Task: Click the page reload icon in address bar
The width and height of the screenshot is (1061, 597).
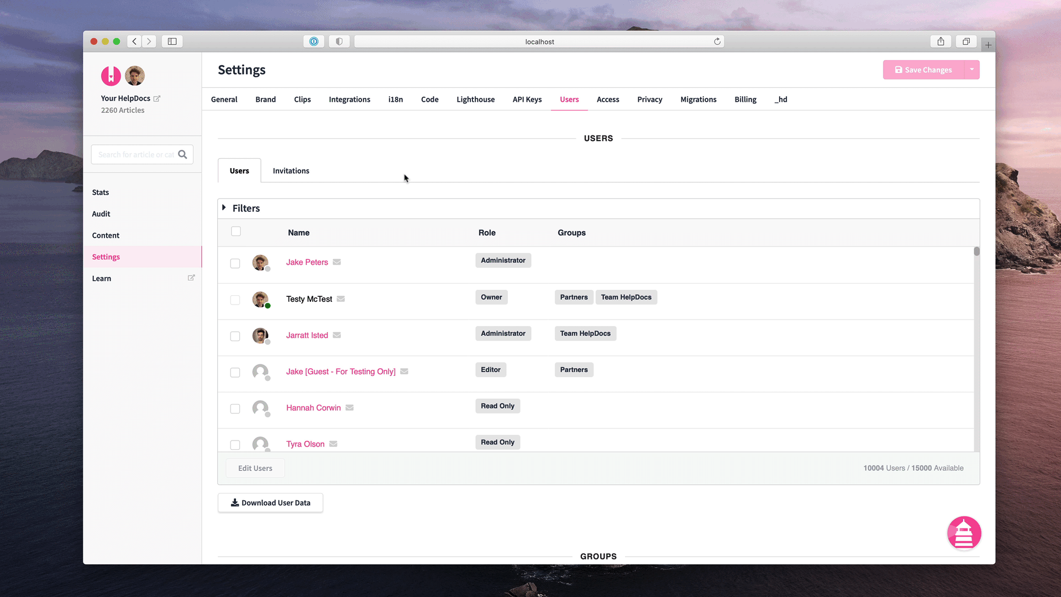Action: pyautogui.click(x=717, y=41)
